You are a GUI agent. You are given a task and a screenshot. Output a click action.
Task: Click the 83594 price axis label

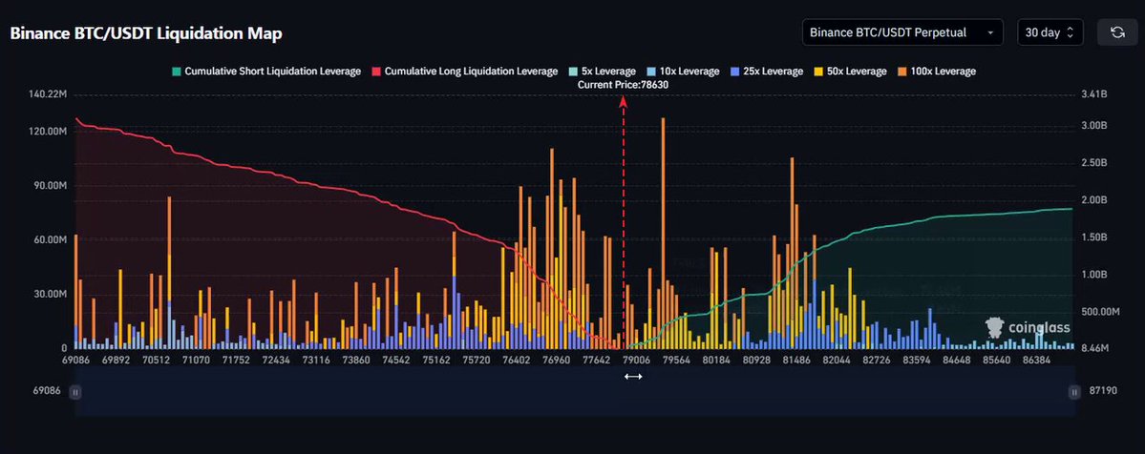917,361
